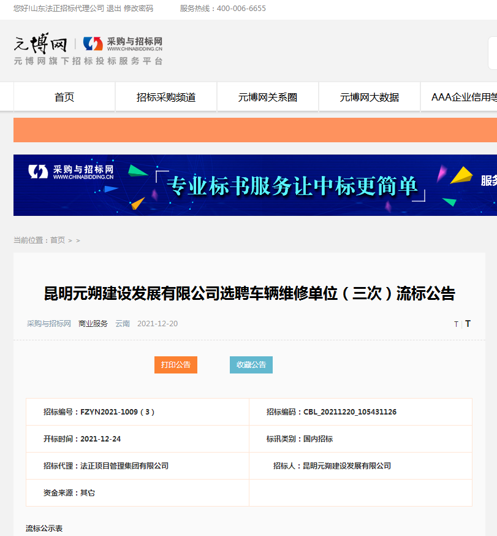Screen dimensions: 497x536
Task: Switch to the 首页 navigation tab
Action: (x=64, y=96)
